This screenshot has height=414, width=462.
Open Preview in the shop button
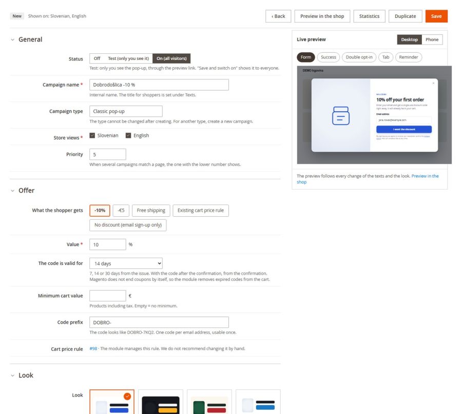[322, 16]
